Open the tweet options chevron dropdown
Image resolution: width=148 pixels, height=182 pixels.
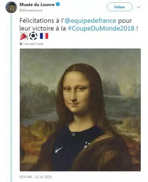[x=138, y=7]
